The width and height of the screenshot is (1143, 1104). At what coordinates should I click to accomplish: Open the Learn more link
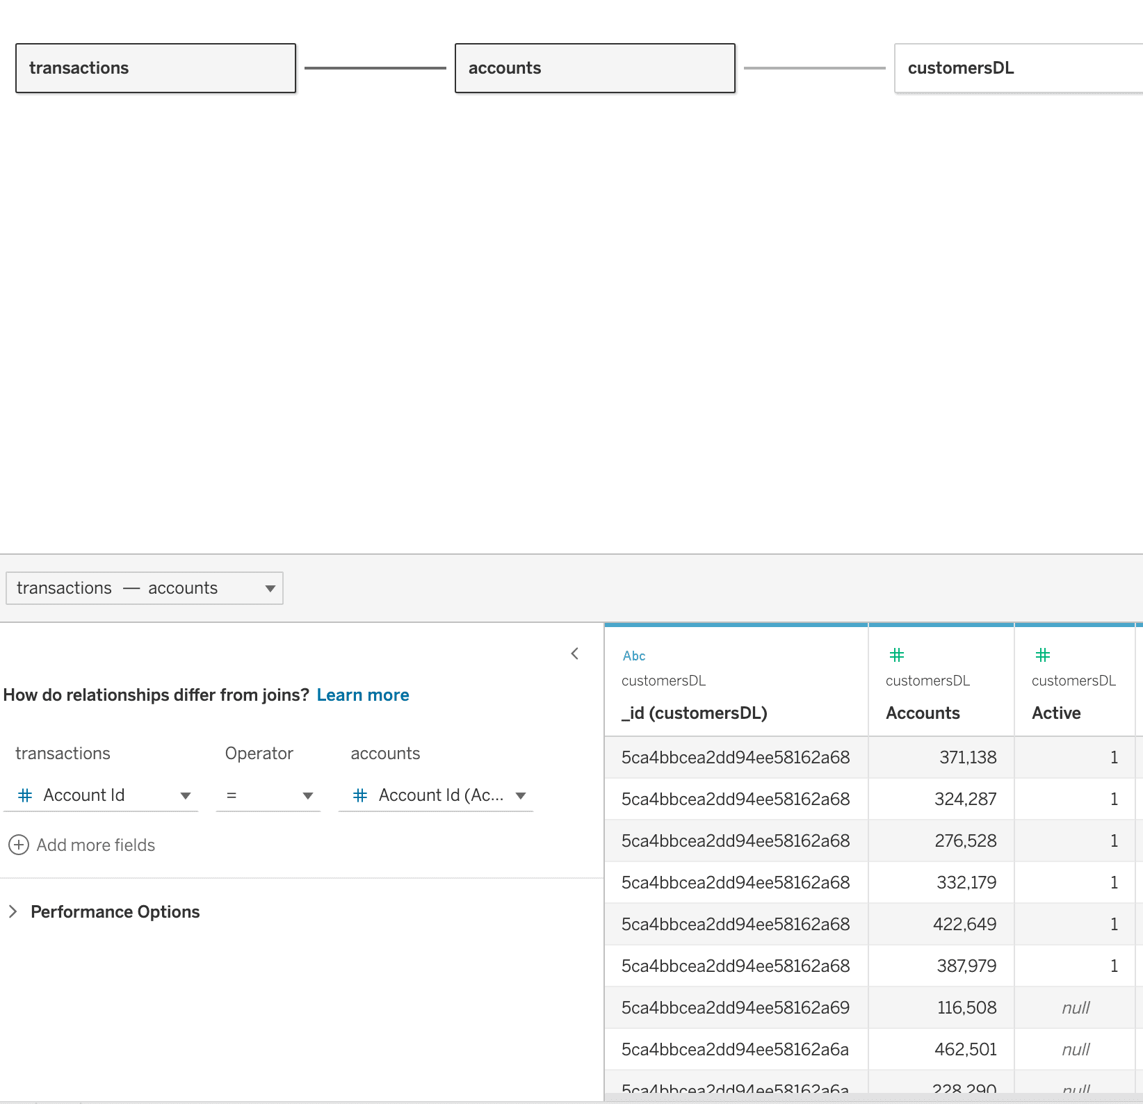(x=362, y=695)
